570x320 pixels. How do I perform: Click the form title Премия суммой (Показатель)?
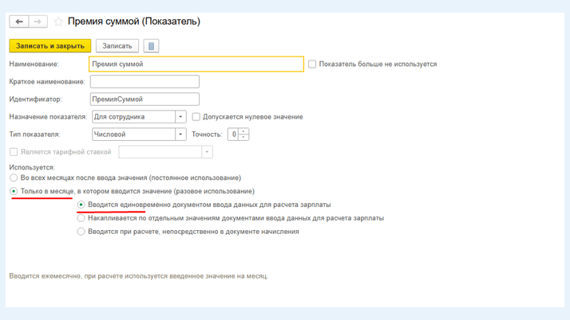point(134,21)
